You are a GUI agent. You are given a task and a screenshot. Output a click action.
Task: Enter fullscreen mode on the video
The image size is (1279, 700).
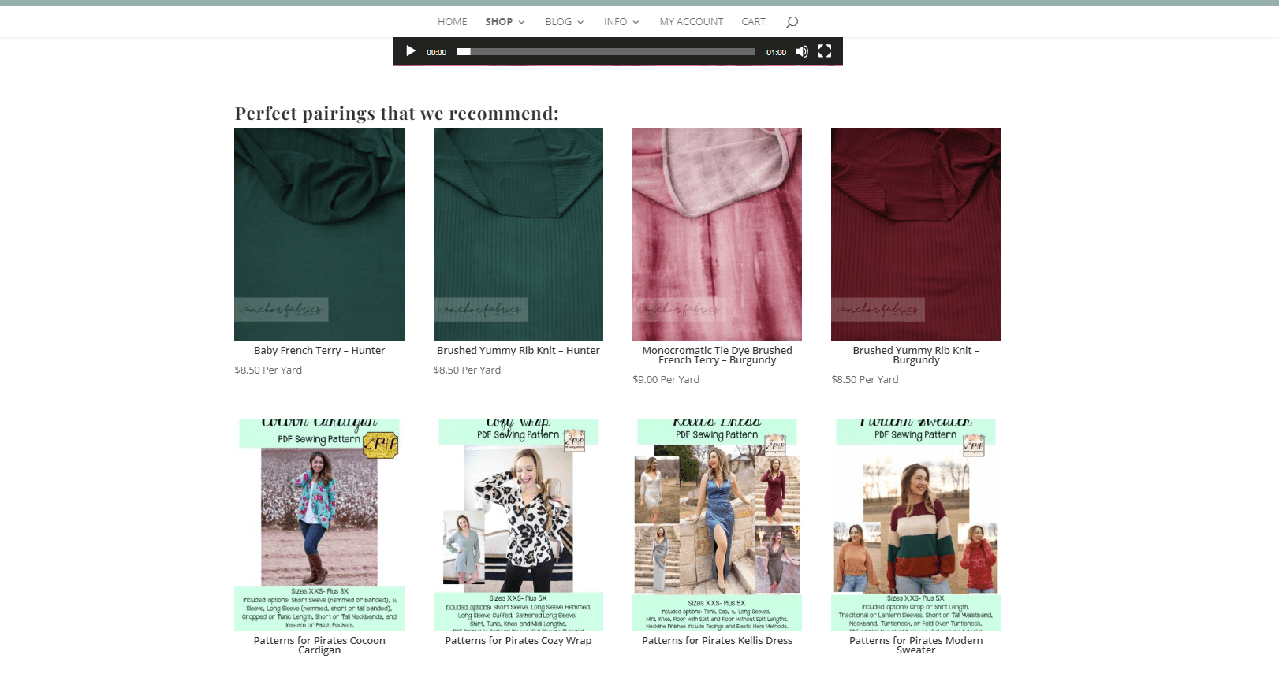(825, 51)
